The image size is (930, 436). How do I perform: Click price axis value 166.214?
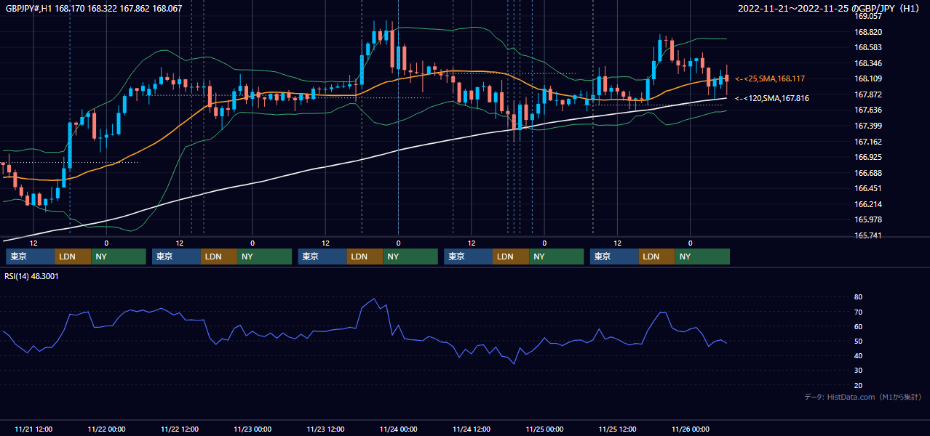[868, 204]
